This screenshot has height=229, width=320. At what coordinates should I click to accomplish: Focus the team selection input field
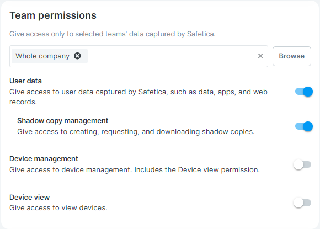tap(139, 56)
